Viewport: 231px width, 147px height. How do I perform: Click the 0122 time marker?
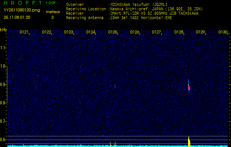coord(47,32)
